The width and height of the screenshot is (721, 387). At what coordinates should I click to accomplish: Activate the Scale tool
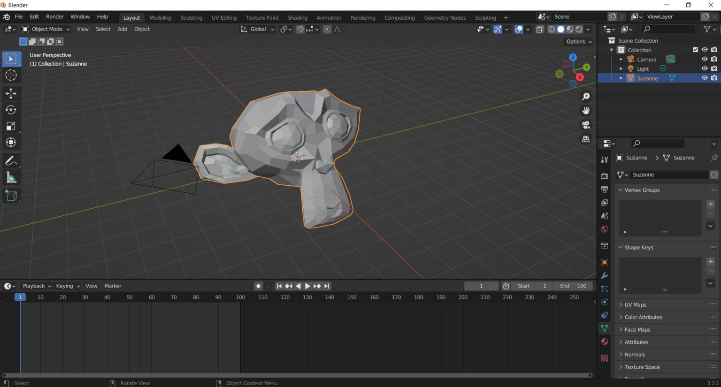(11, 126)
